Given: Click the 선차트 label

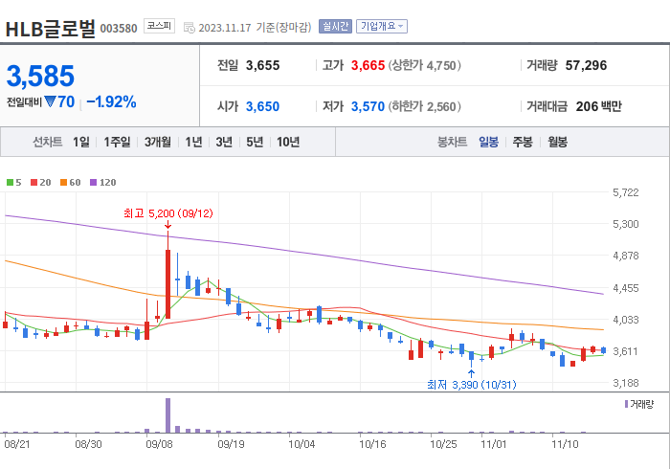Looking at the screenshot, I should [48, 142].
